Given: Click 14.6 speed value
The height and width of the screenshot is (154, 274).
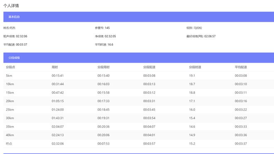Looking at the screenshot, I should pyautogui.click(x=192, y=127).
